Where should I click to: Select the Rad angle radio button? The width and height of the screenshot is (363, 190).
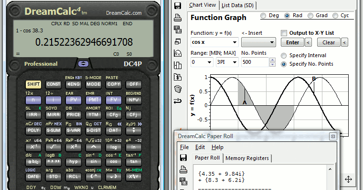[287, 16]
